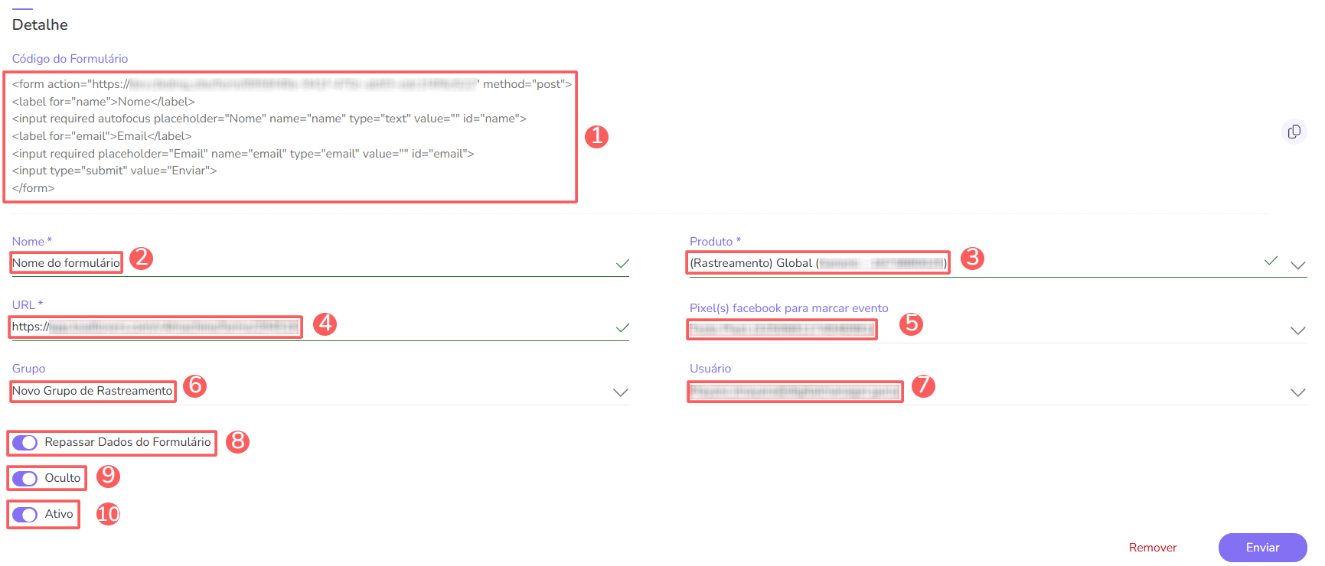Image resolution: width=1325 pixels, height=566 pixels.
Task: Open the Grupo dropdown chevron
Action: tap(620, 392)
